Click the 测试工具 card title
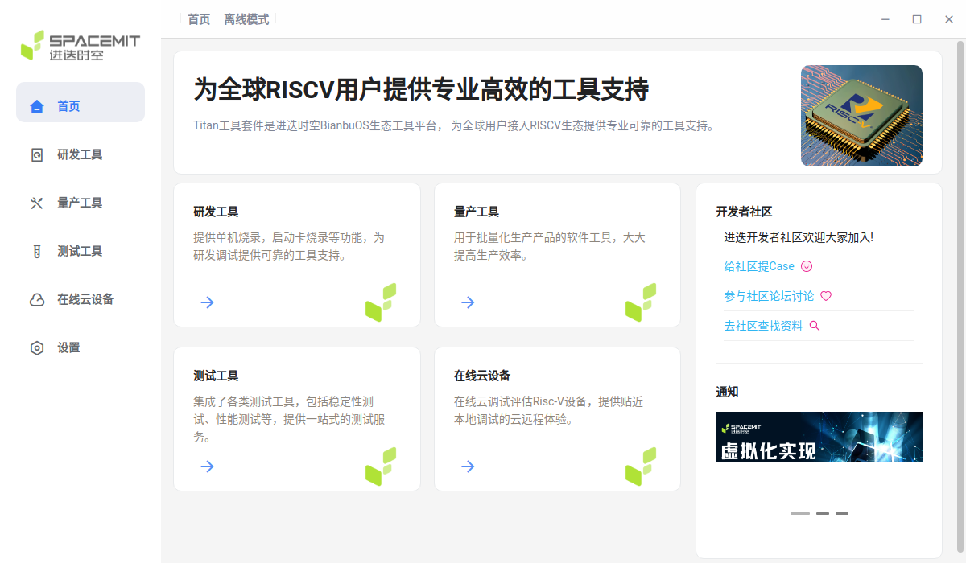966x563 pixels. 216,376
